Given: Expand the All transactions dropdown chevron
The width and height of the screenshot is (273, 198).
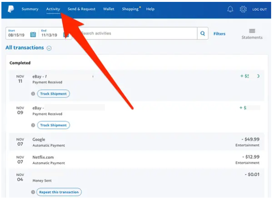Looking at the screenshot, I should point(49,48).
